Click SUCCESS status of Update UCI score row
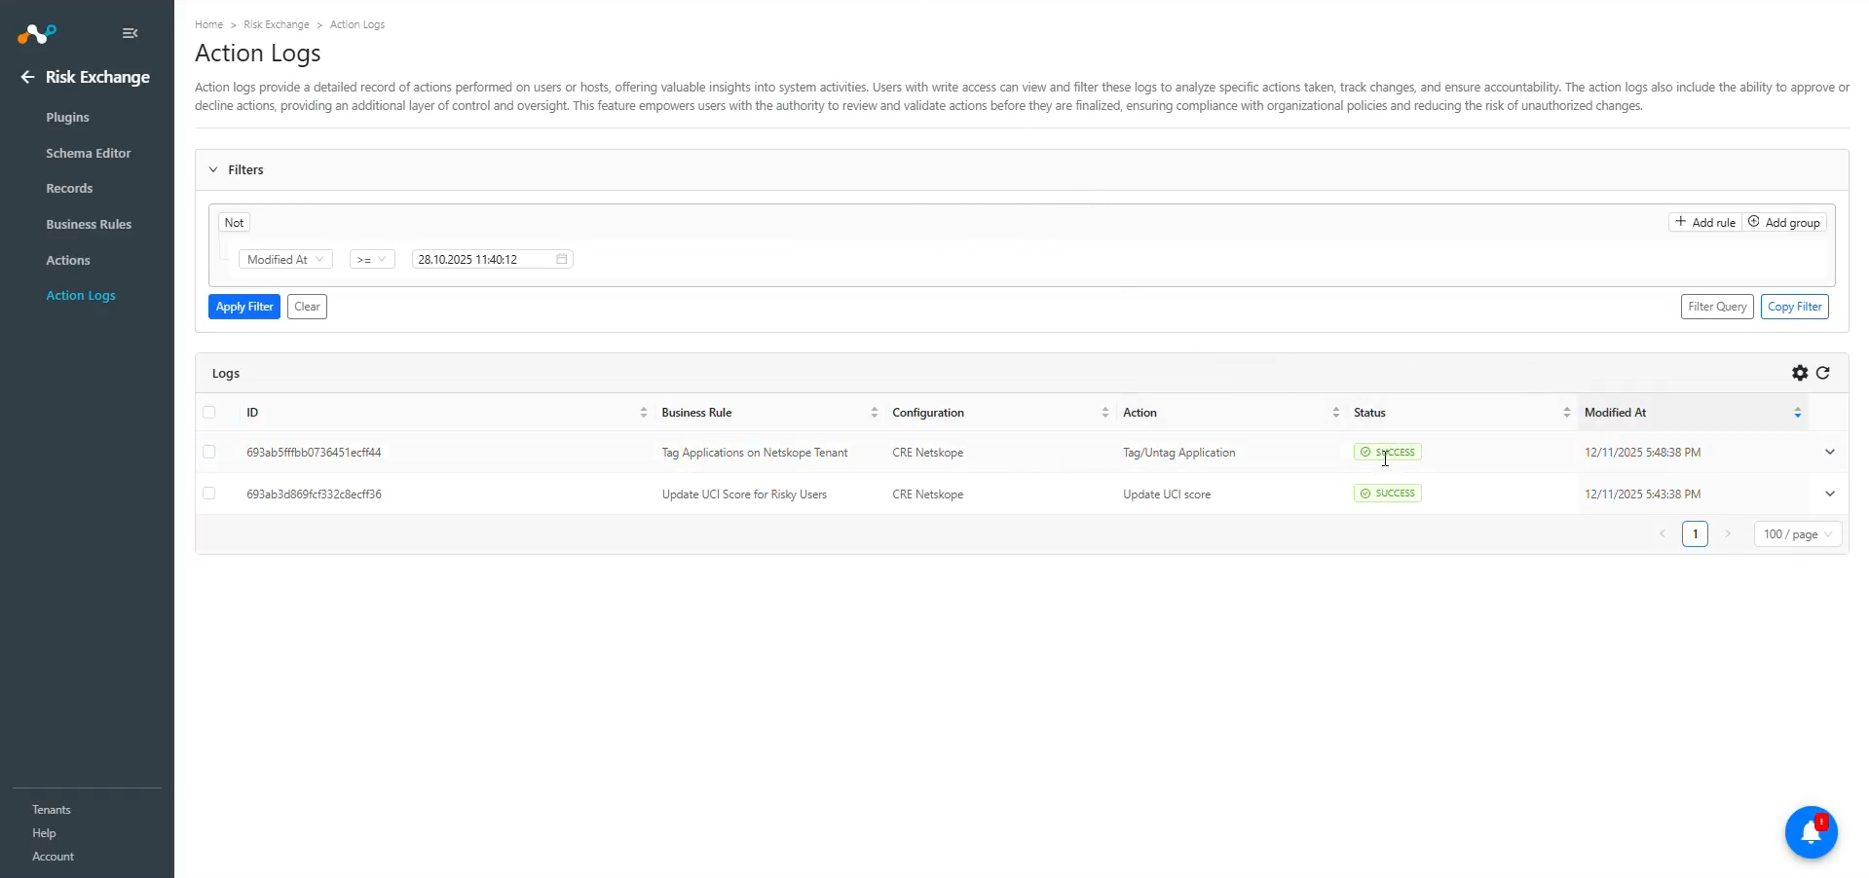1869x878 pixels. click(1387, 494)
